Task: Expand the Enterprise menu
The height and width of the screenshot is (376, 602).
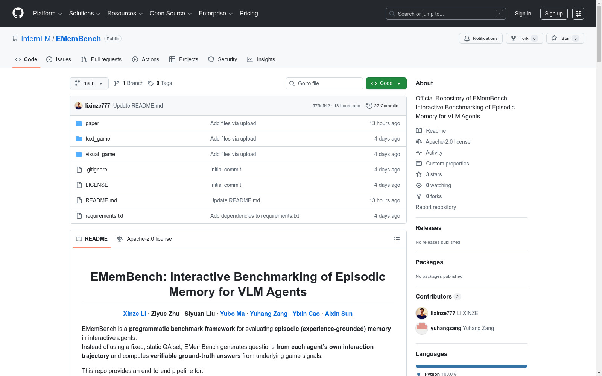Action: [x=216, y=14]
